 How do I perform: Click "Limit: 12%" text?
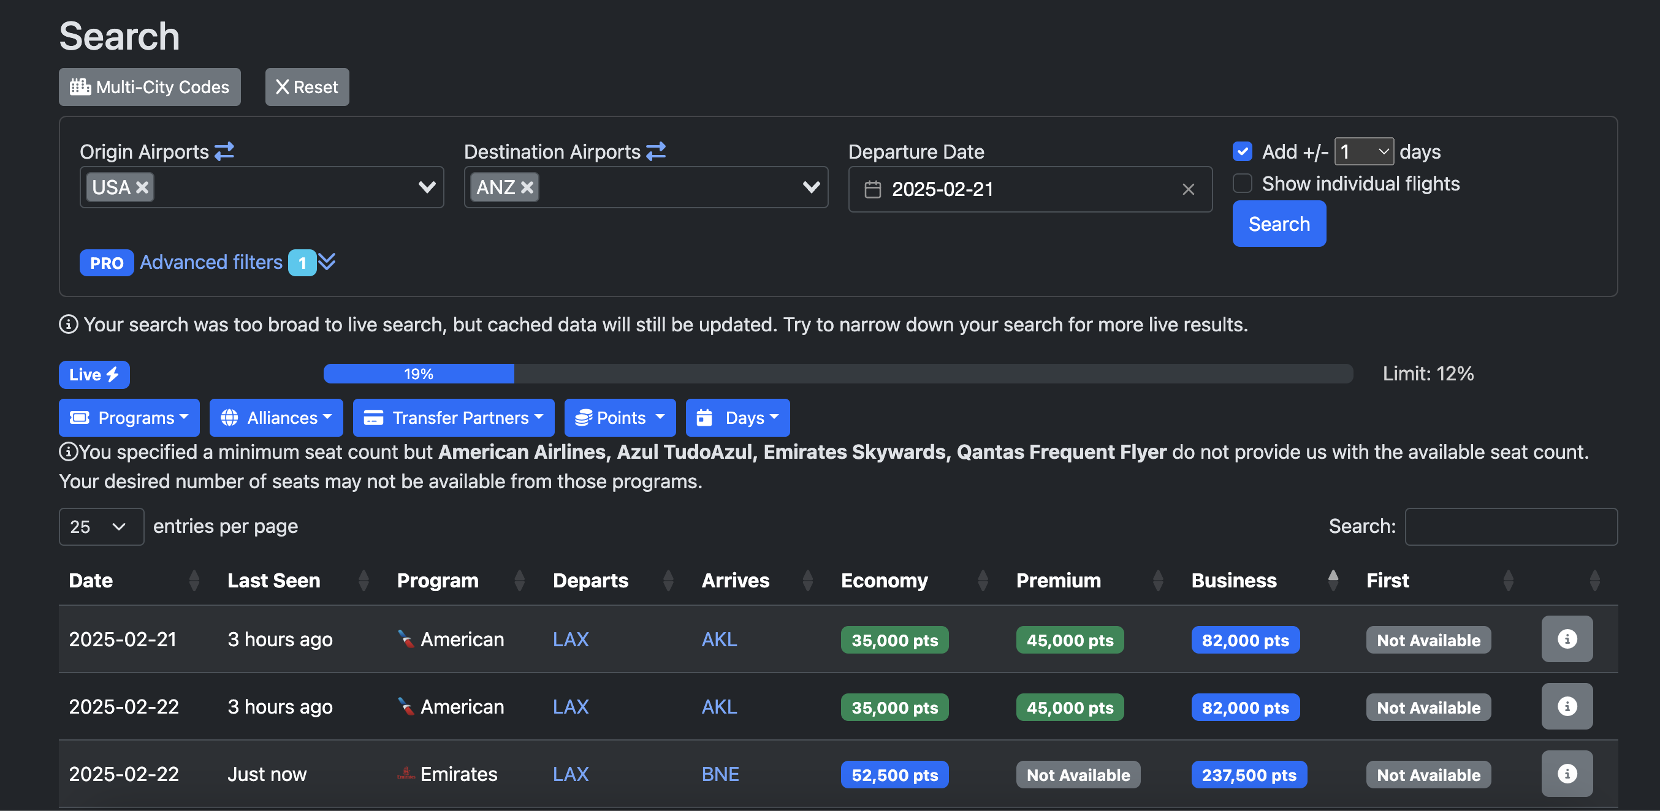(1428, 374)
